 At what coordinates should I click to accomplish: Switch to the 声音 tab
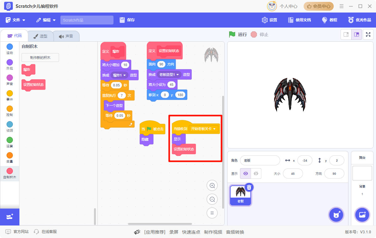[66, 36]
